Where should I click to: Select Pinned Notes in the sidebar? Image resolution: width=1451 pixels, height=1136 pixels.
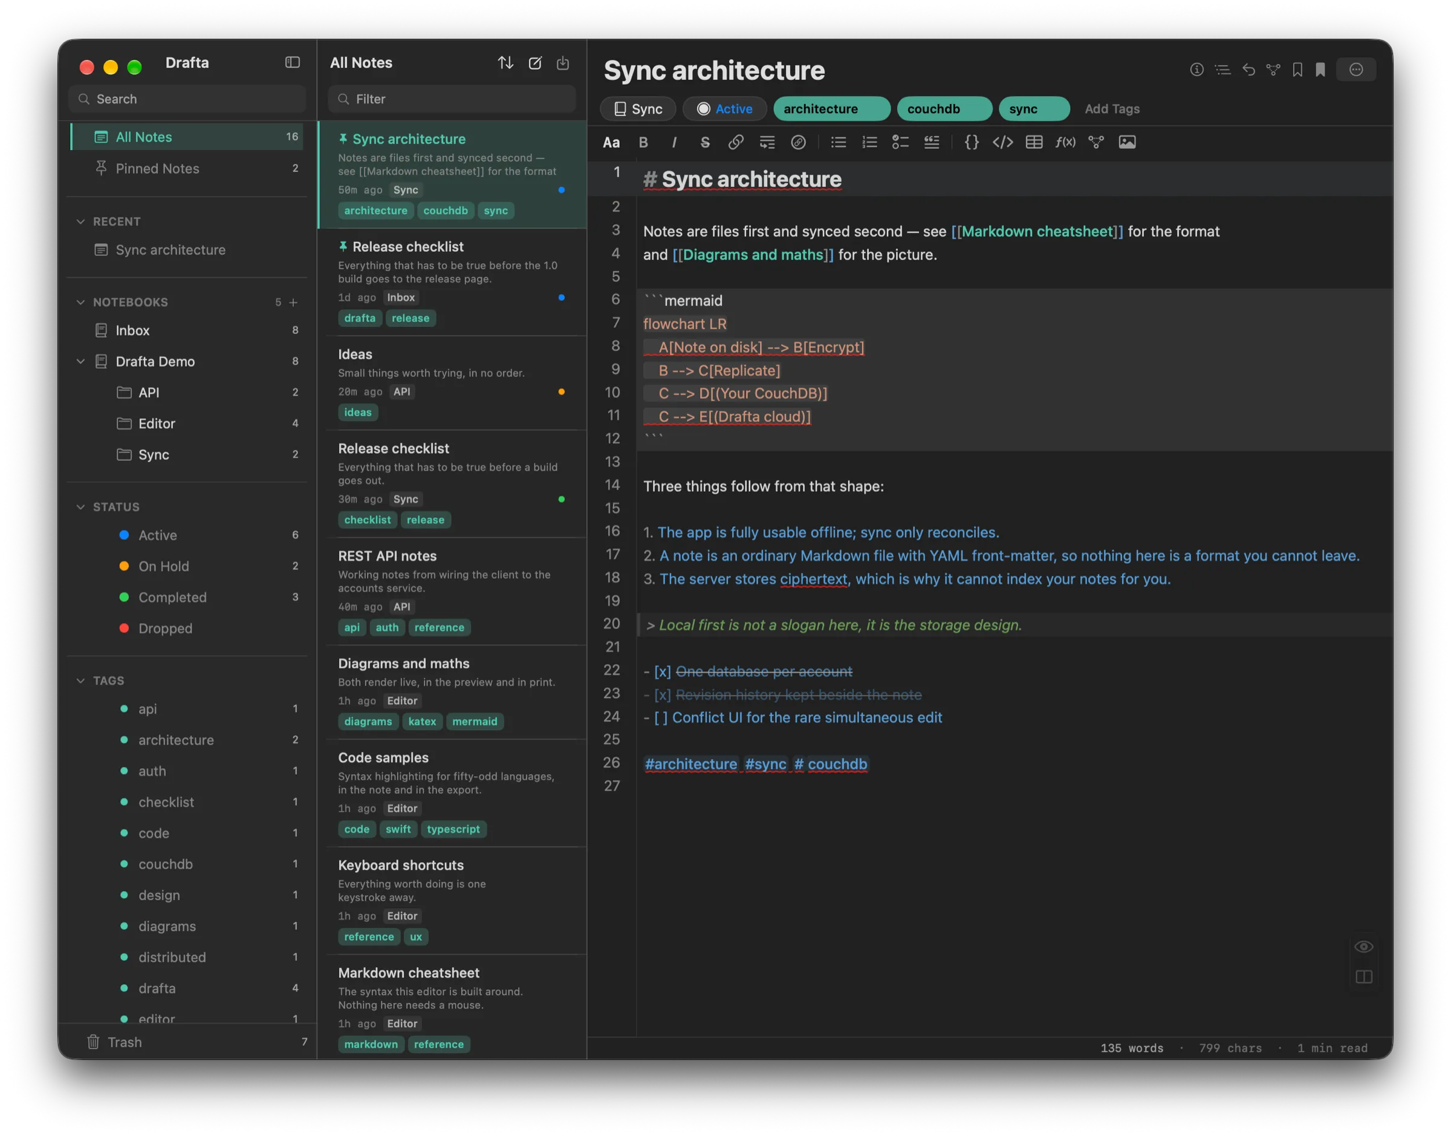coord(187,168)
